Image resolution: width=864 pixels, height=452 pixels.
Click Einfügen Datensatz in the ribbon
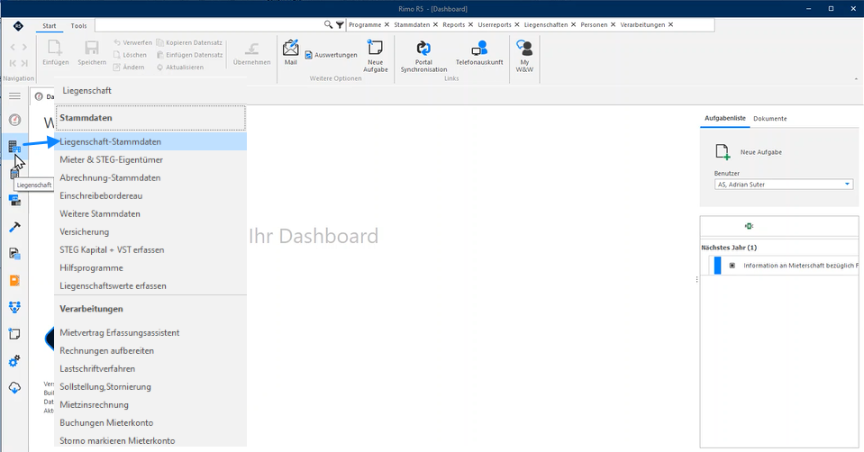(189, 55)
